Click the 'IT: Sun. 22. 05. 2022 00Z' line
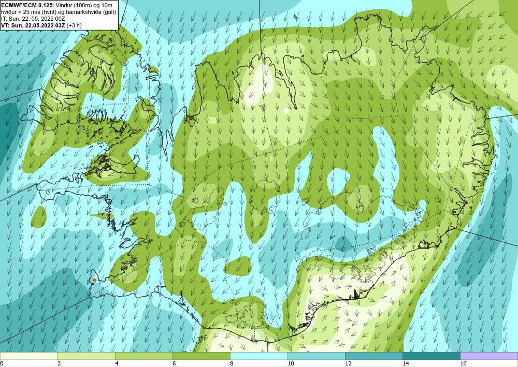Viewport: 518px width, 367px height. tap(32, 19)
